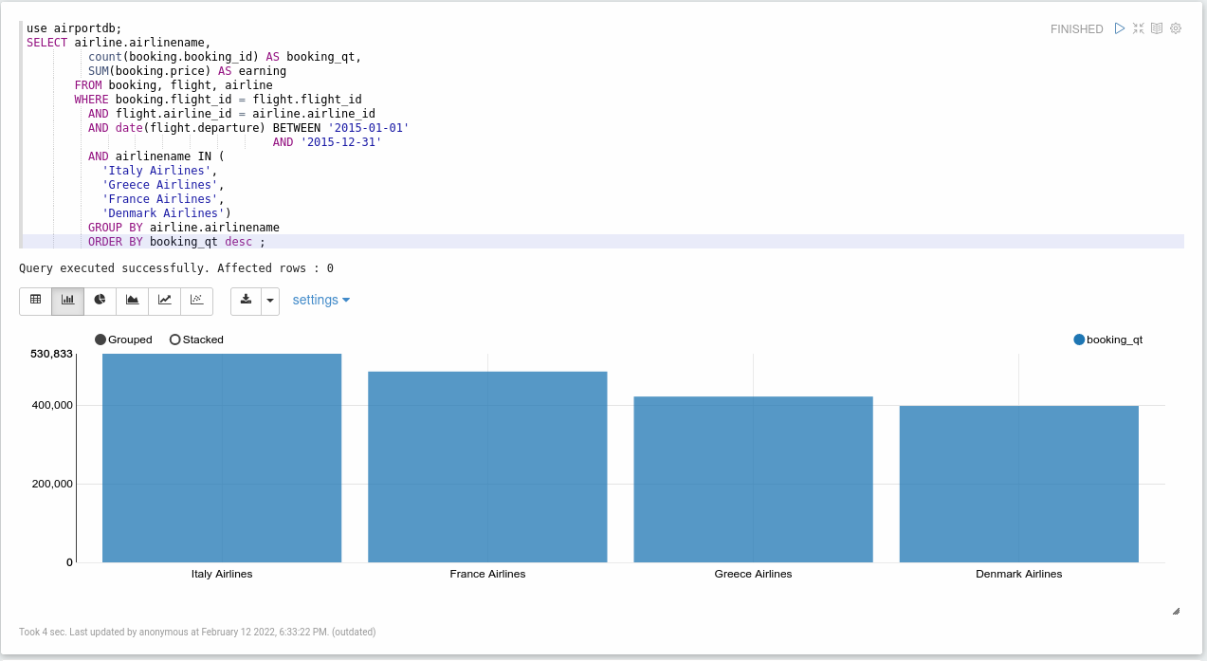Click the Italy Airlines bar
Viewport: 1207px width, 661px height.
tap(222, 458)
